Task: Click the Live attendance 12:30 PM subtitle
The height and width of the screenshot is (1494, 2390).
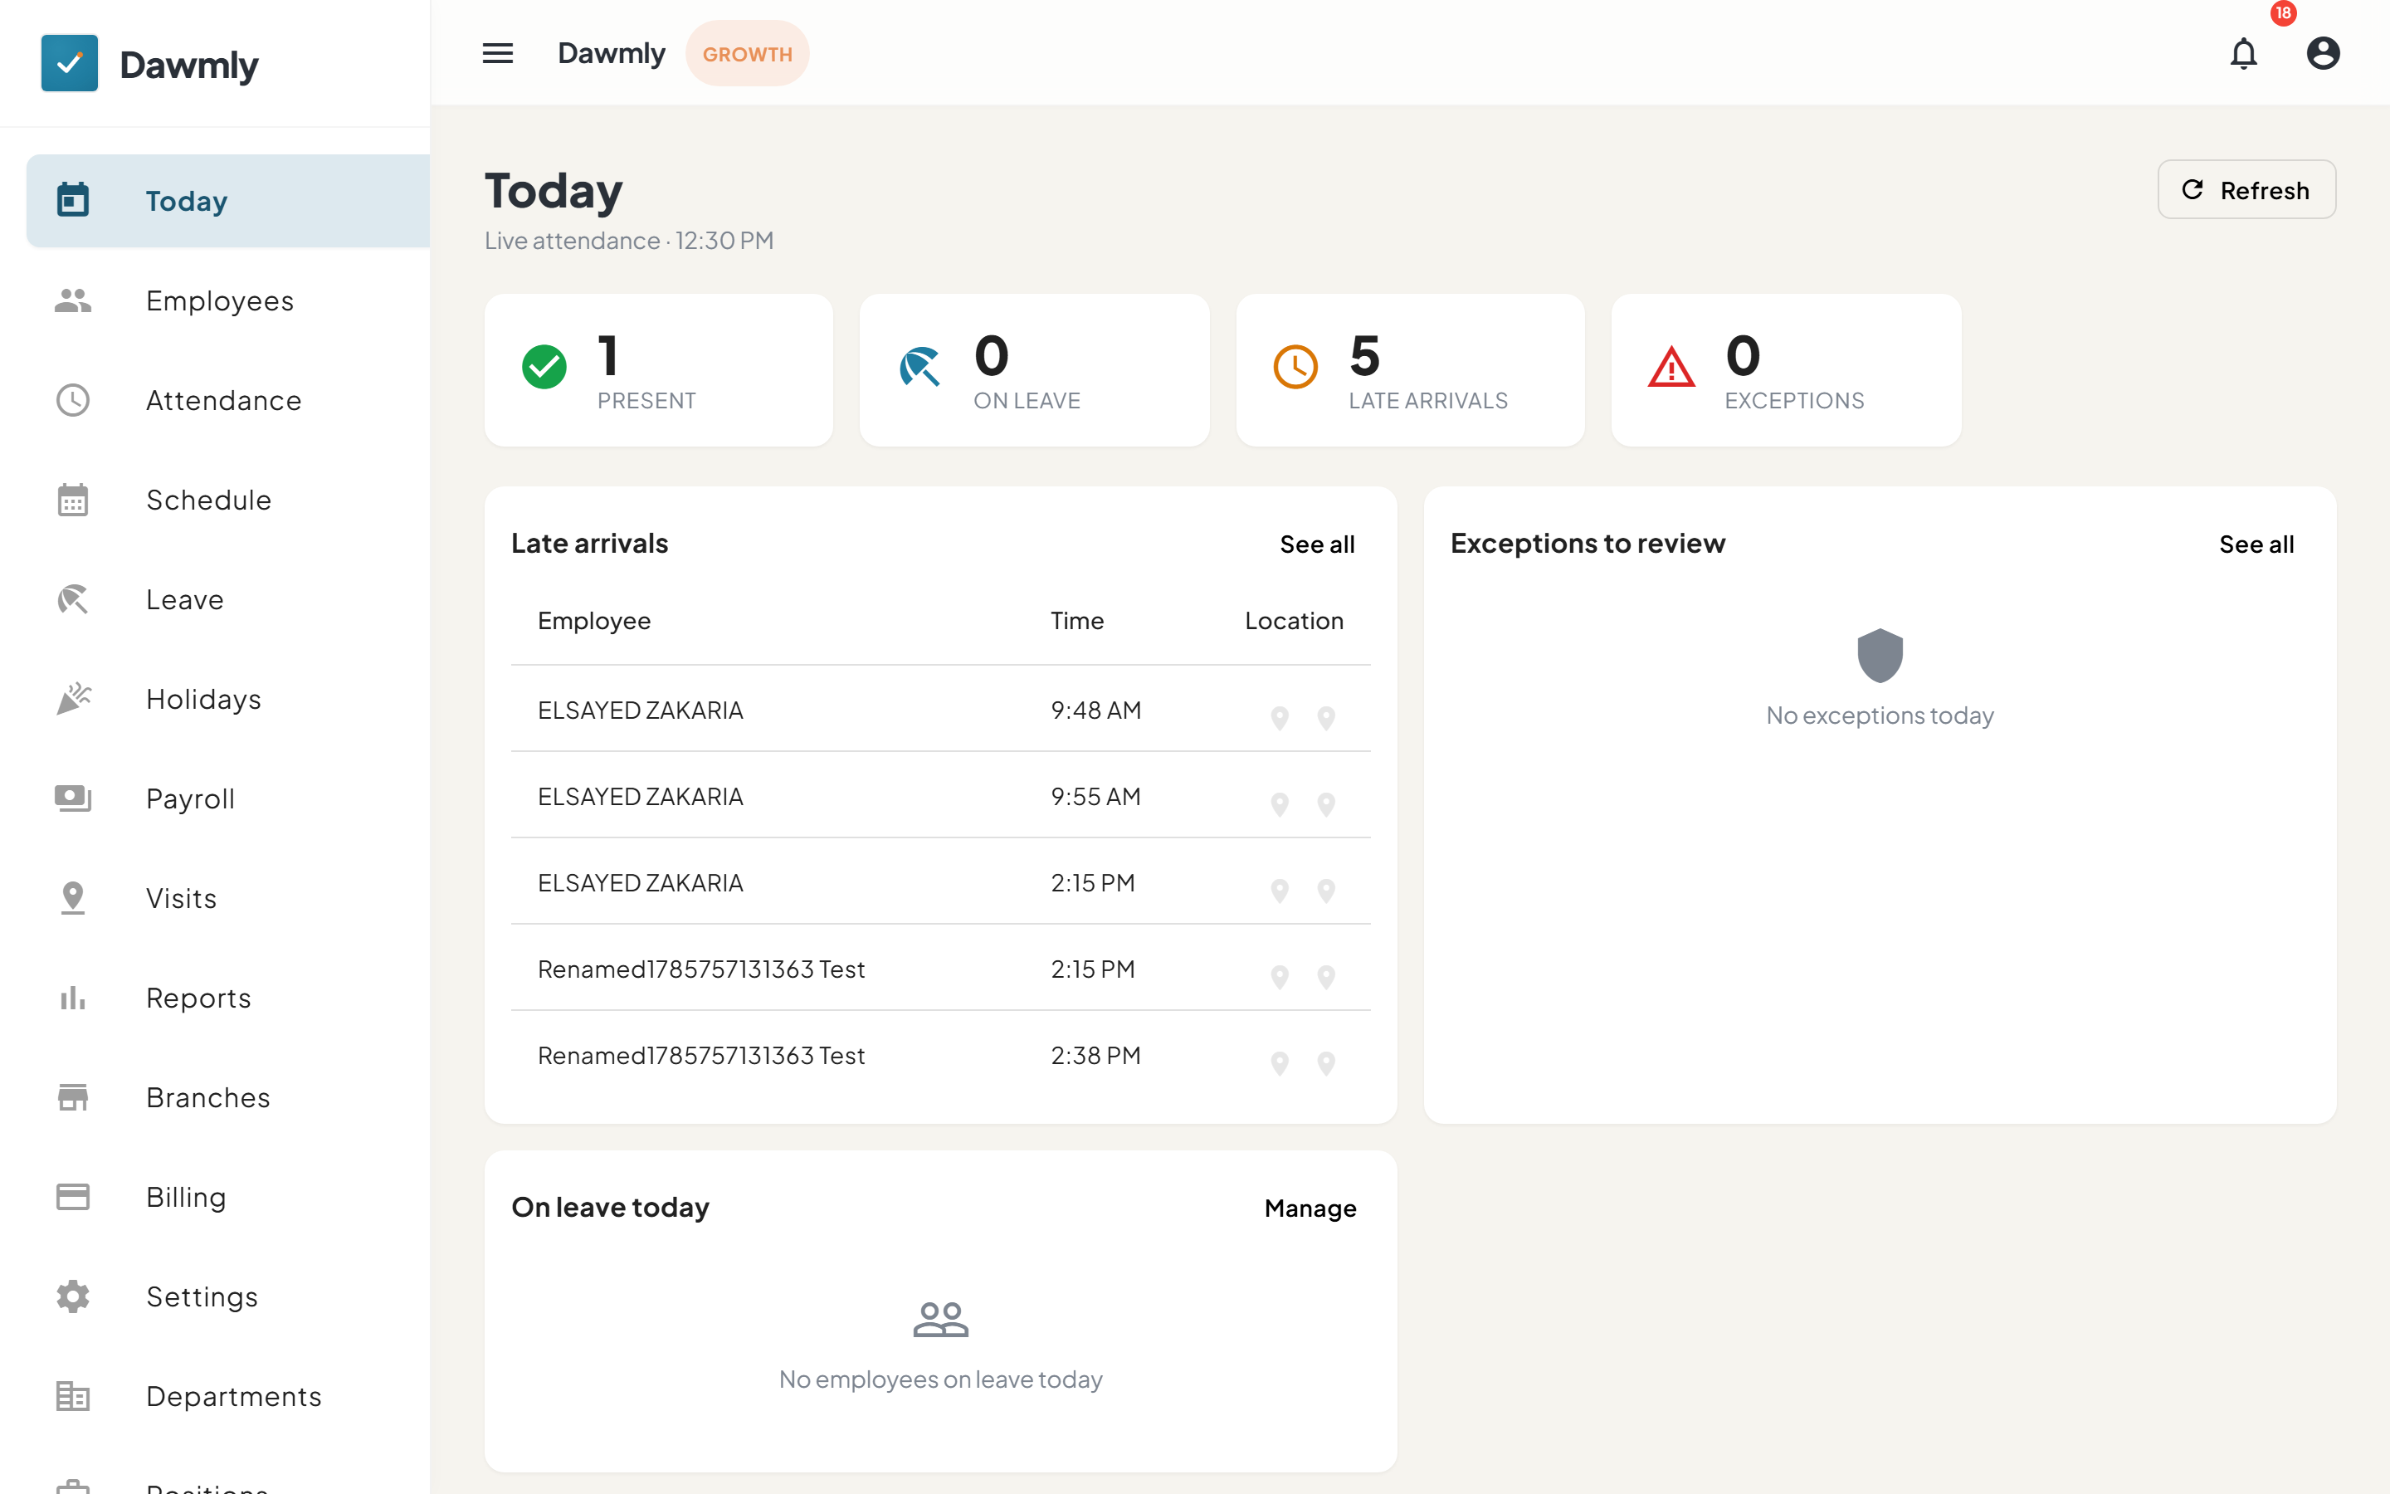Action: pos(629,240)
